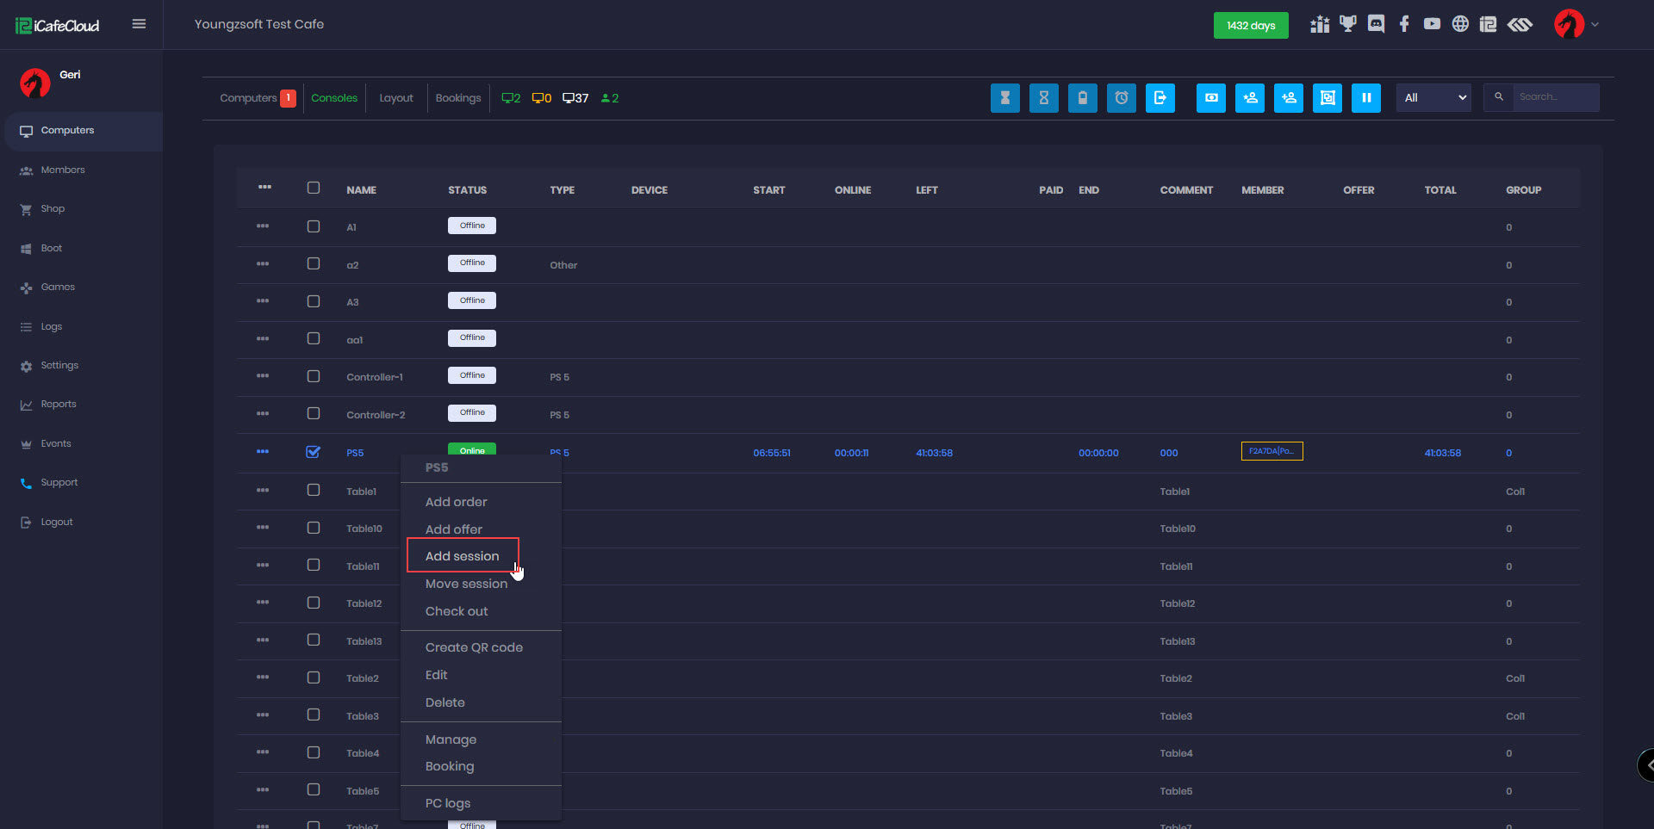Click the Search input field
The height and width of the screenshot is (829, 1654).
[x=1555, y=97]
